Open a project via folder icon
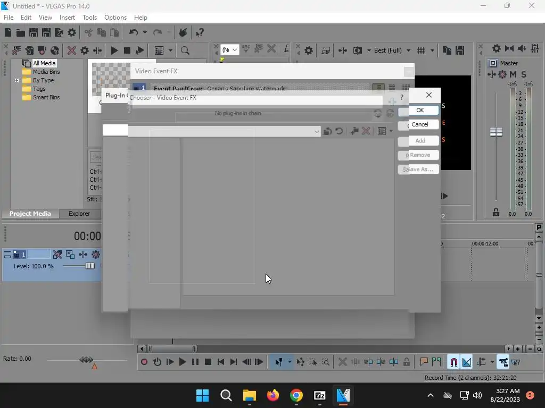This screenshot has width=545, height=408. pyautogui.click(x=21, y=32)
